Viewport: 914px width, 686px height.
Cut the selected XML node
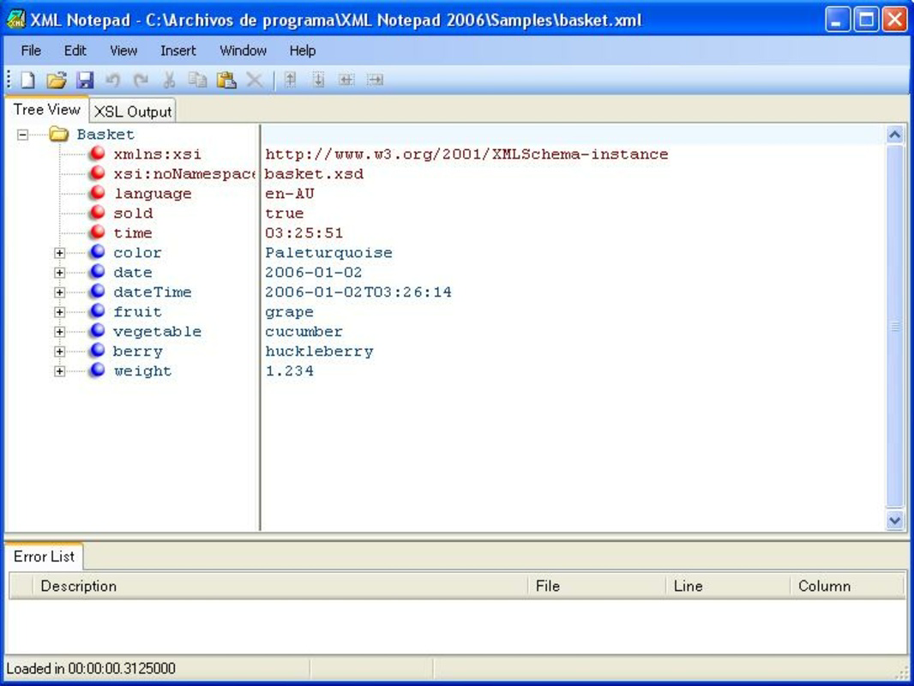[x=168, y=79]
